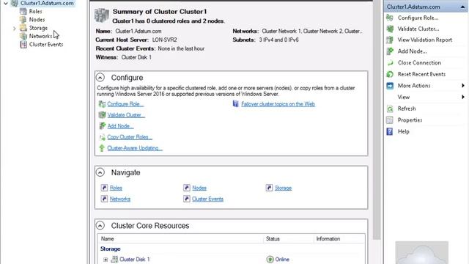Open the Add Node... link in Configure
This screenshot has height=264, width=469.
(120, 126)
